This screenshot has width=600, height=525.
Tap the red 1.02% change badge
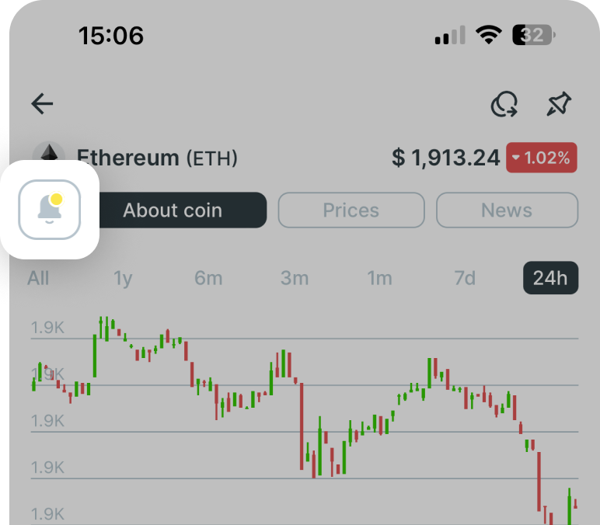point(542,158)
